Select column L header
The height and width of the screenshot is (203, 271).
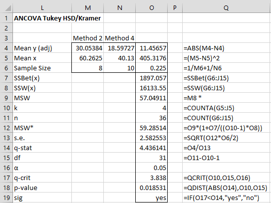[42, 8]
